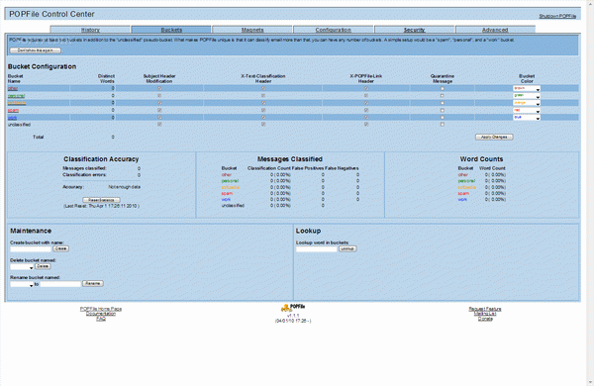Click the Apply Changes button
The height and width of the screenshot is (386, 594).
click(494, 138)
